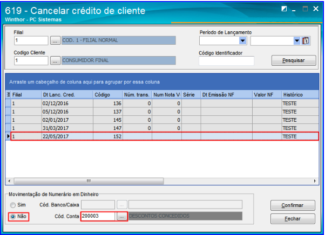This screenshot has height=235, width=325.
Task: Click the grid scroll left arrow
Action: pos(9,181)
